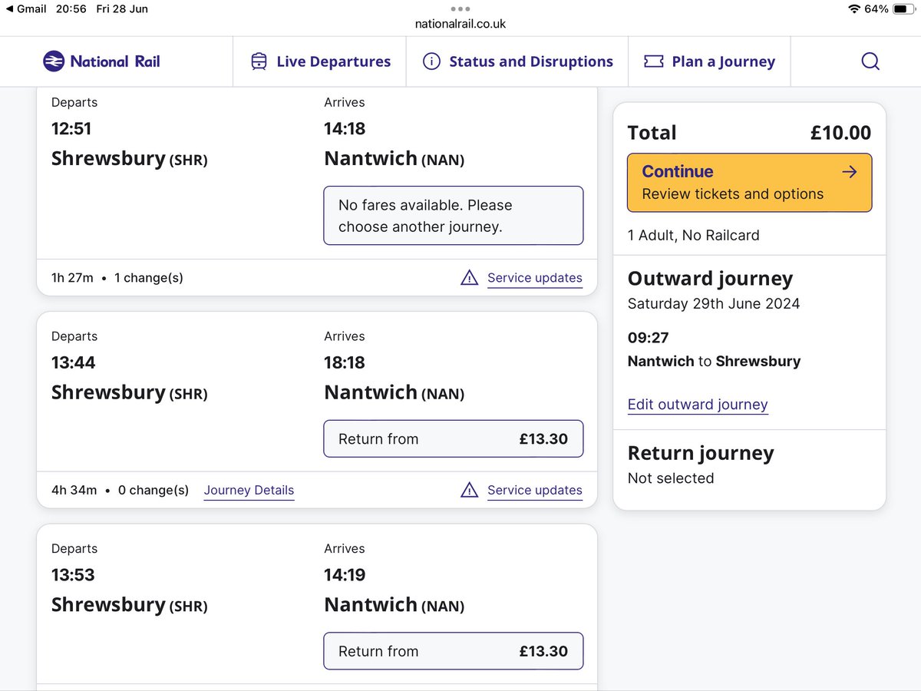This screenshot has height=691, width=921.
Task: Click the Status and Disruptions info icon
Action: (431, 61)
